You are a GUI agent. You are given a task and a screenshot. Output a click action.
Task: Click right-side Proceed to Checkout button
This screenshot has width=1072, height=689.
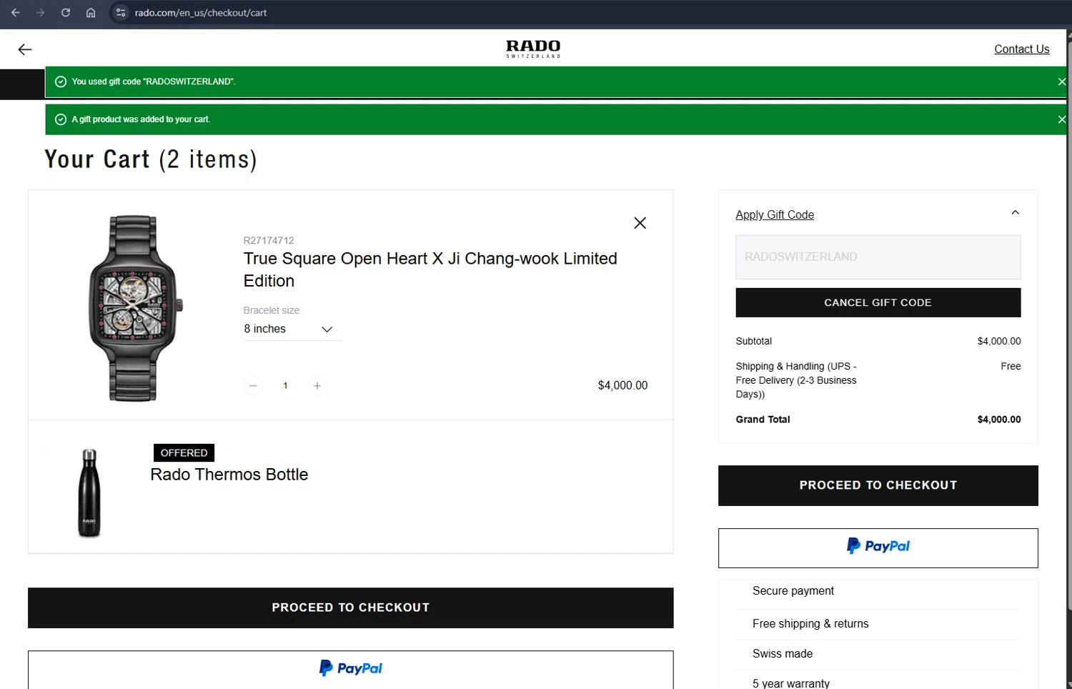[878, 485]
